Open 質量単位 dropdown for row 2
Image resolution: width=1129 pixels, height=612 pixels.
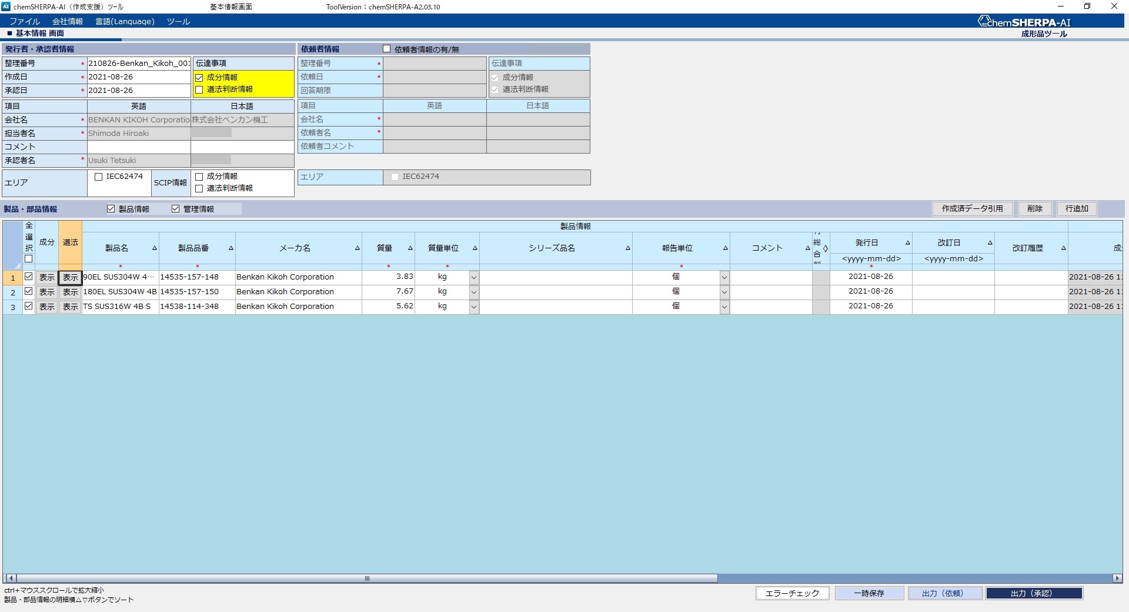click(474, 292)
